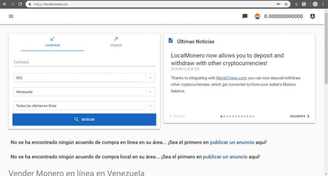
Task: Open the user account profile icon
Action: point(313,16)
